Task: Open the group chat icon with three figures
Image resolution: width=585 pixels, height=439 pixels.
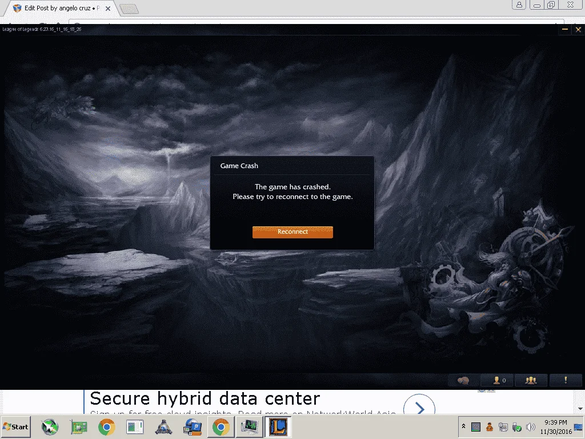Action: tap(531, 380)
